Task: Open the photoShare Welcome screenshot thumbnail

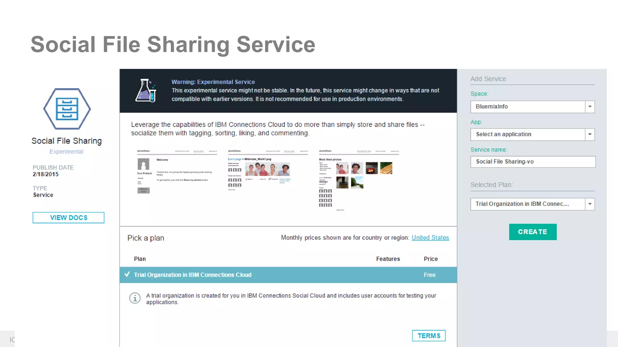Action: [177, 172]
